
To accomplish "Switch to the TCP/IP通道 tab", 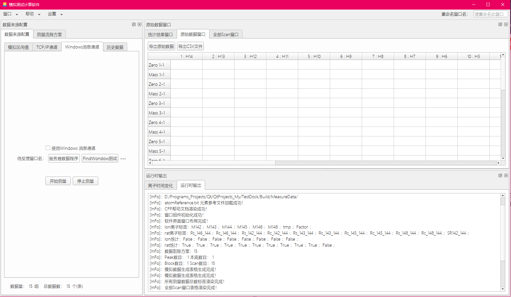I will pyautogui.click(x=47, y=47).
